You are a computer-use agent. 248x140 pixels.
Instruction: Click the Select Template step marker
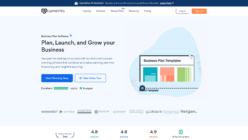click(142, 88)
